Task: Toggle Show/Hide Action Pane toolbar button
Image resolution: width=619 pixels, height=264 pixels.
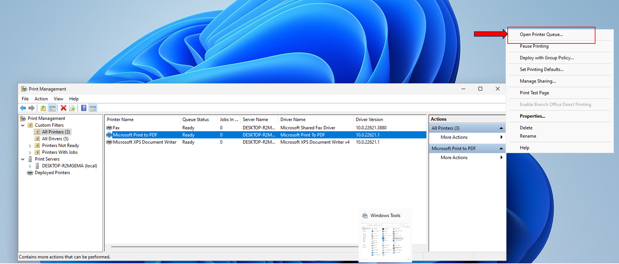Action: [93, 108]
